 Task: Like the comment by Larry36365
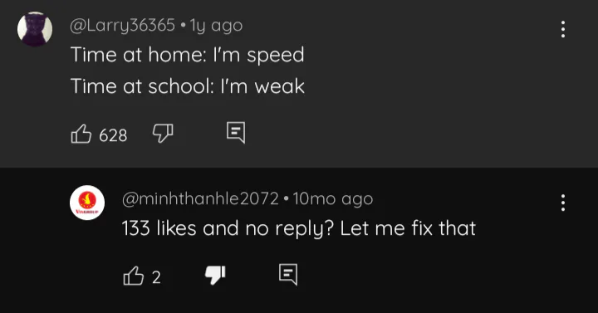click(x=81, y=134)
